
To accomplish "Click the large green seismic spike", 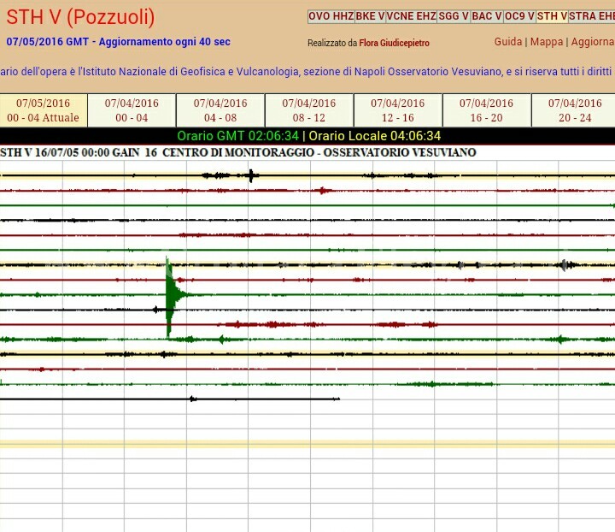I will click(169, 296).
